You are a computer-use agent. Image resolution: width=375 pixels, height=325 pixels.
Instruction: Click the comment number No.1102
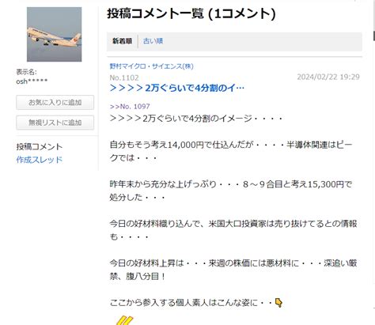[x=124, y=77]
